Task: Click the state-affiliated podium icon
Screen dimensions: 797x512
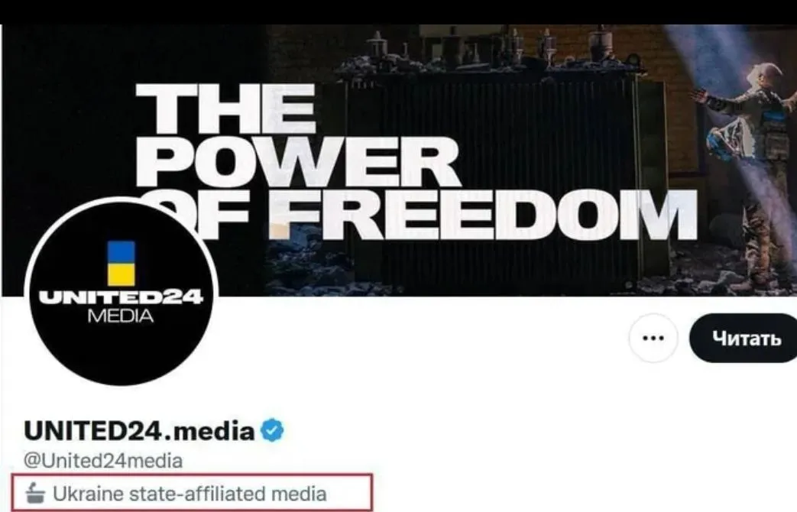Action: pos(34,493)
